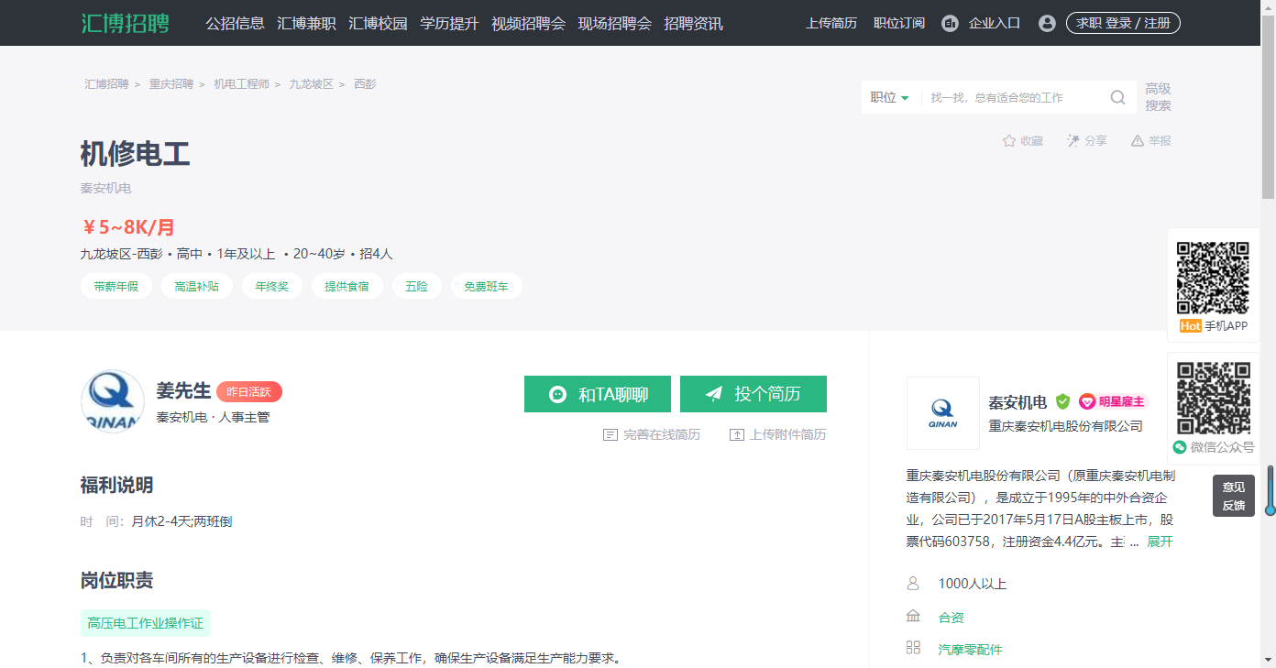Click the 高压电工作业操作证 tag
The height and width of the screenshot is (668, 1276).
(x=146, y=623)
